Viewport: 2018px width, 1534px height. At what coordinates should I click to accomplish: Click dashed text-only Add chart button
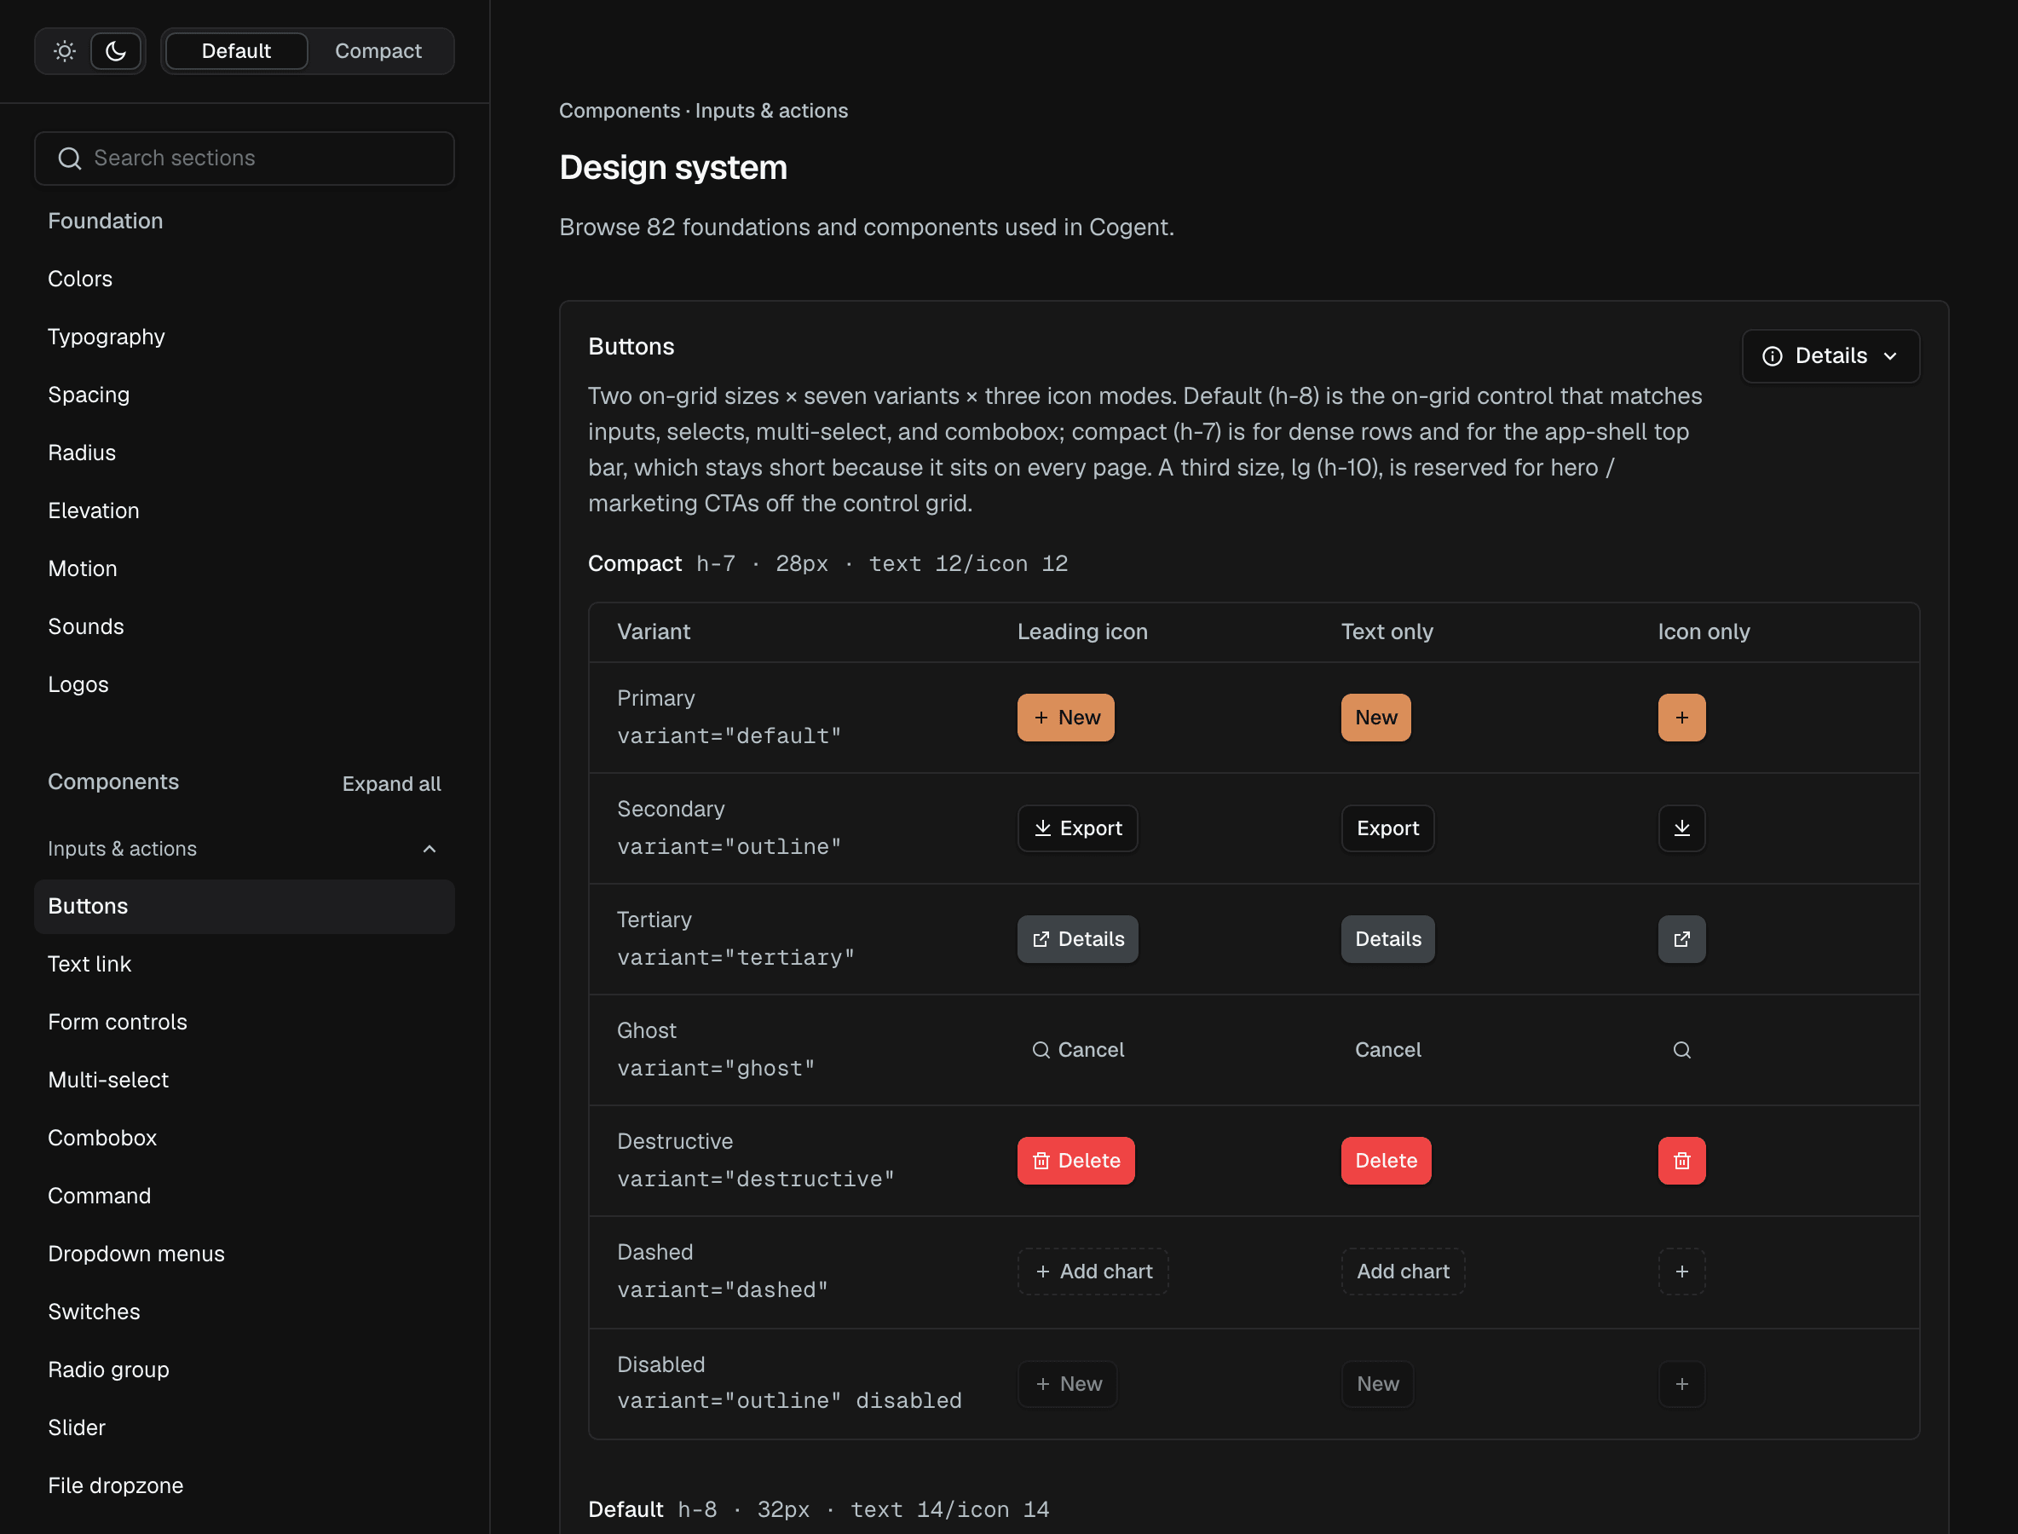[x=1403, y=1271]
